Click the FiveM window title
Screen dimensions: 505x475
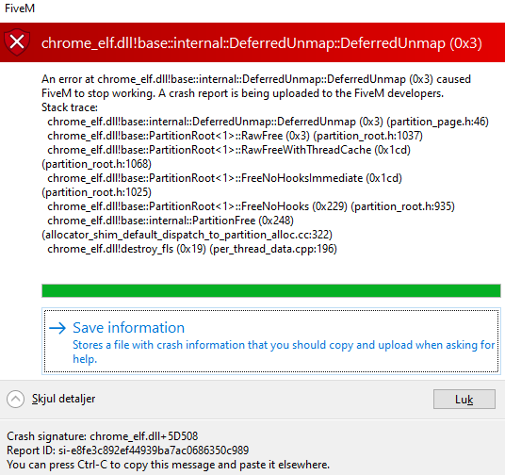(x=20, y=8)
